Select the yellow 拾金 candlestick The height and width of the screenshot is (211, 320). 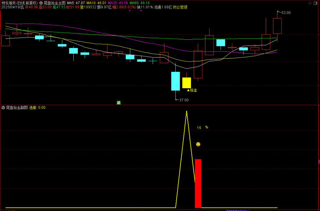[186, 83]
